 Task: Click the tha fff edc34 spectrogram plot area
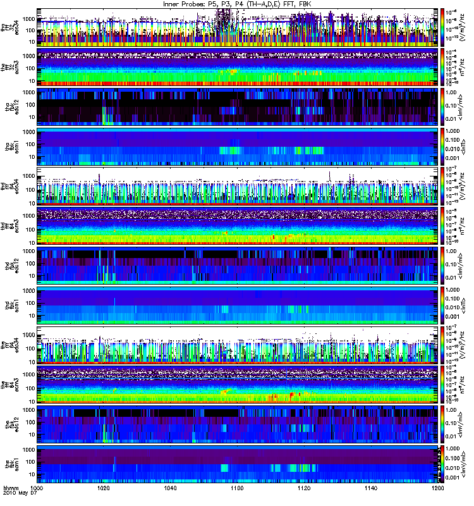coord(238,27)
